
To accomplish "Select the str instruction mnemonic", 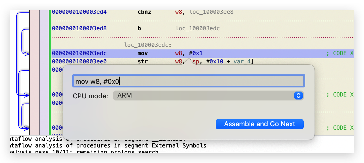I will (x=143, y=62).
